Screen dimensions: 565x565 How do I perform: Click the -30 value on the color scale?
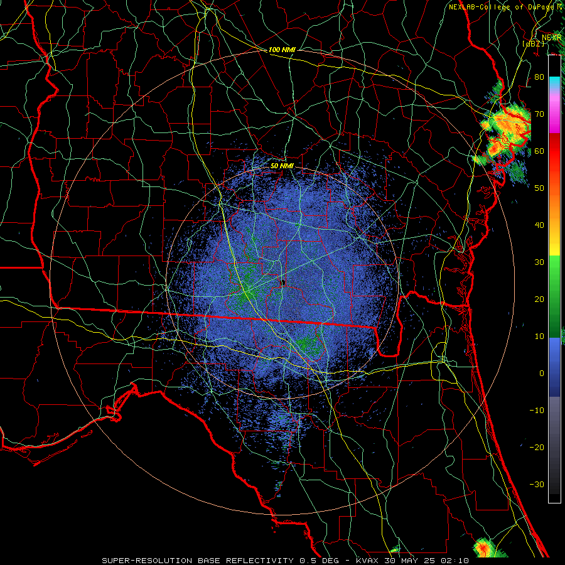pos(537,485)
